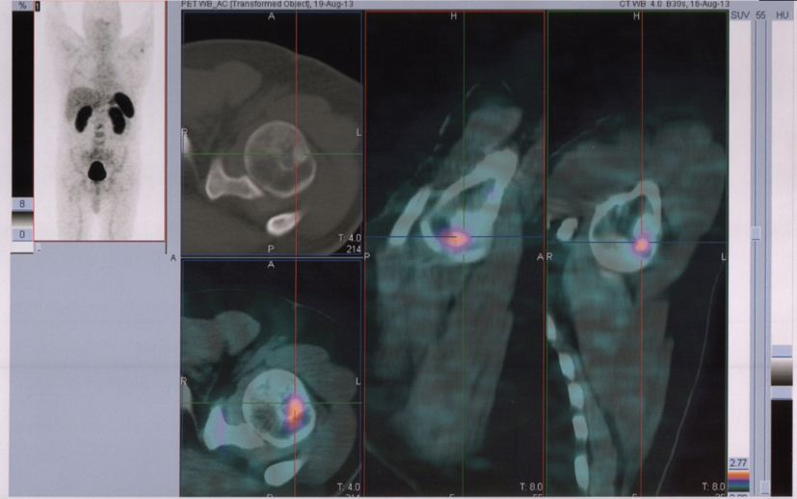
Task: Click the SUV upper threshold value 2.77
Action: pos(739,464)
